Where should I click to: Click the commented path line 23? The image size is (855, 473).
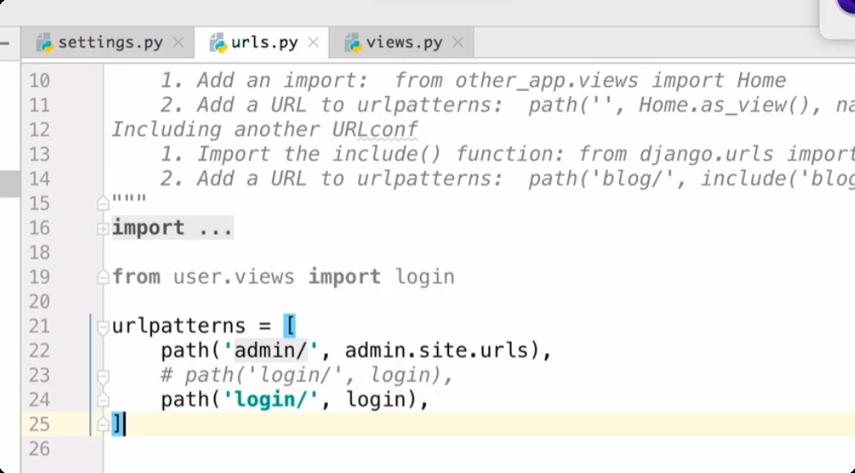click(307, 375)
